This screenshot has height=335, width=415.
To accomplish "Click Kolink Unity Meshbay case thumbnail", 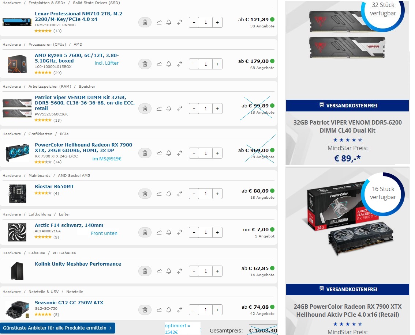I will (17, 271).
